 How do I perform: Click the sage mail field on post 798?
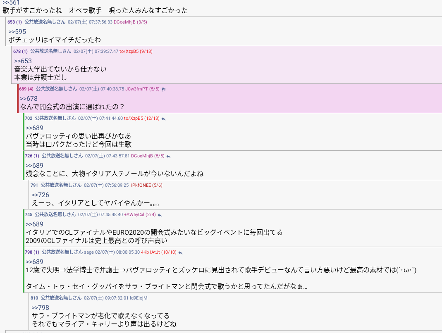[x=89, y=252]
